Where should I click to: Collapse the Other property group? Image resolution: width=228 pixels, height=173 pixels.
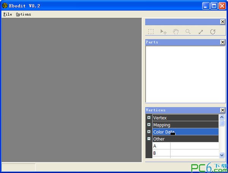tap(149, 139)
